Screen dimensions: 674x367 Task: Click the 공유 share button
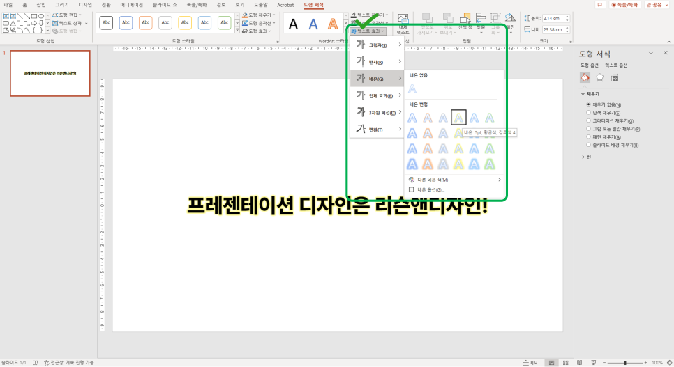657,5
